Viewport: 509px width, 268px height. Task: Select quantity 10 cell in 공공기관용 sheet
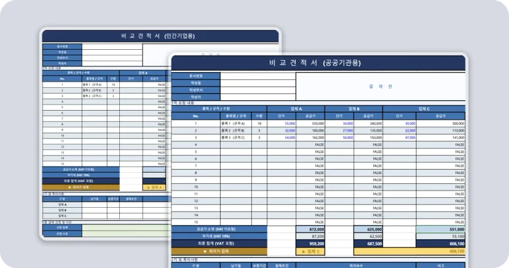point(259,124)
